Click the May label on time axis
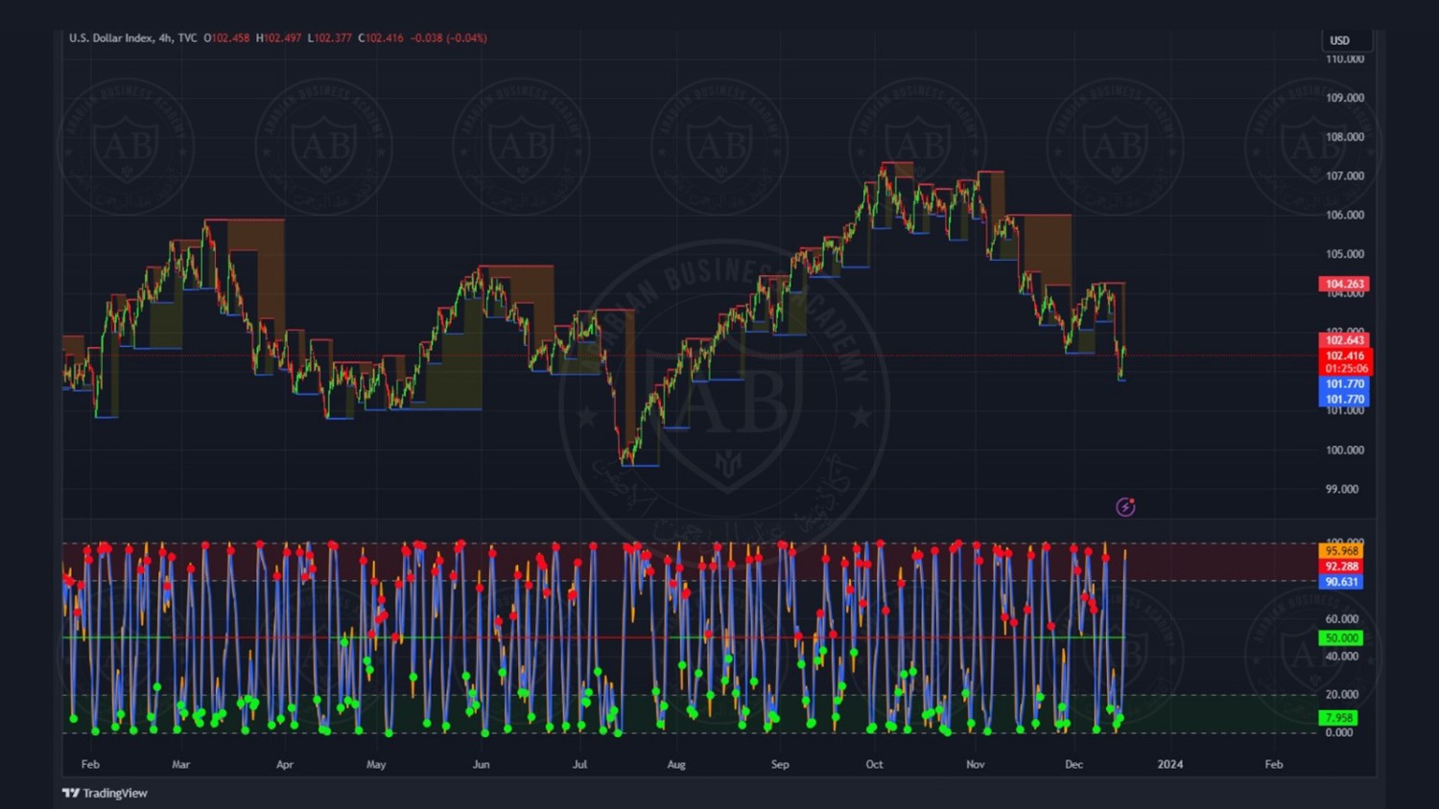 point(376,765)
